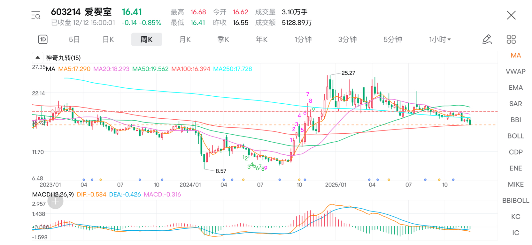Collapse the 神奇九转(15) indicator triangle
The width and height of the screenshot is (532, 245).
38,57
